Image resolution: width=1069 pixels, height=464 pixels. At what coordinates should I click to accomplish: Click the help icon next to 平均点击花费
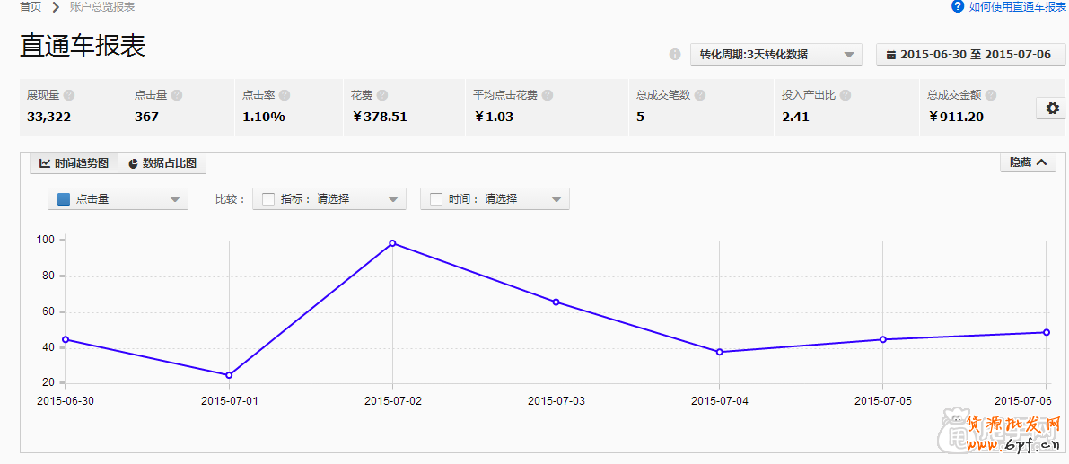[x=548, y=95]
